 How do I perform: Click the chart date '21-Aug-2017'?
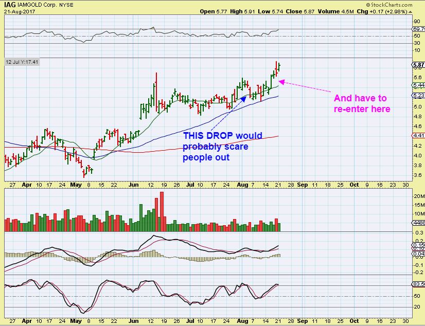click(20, 12)
